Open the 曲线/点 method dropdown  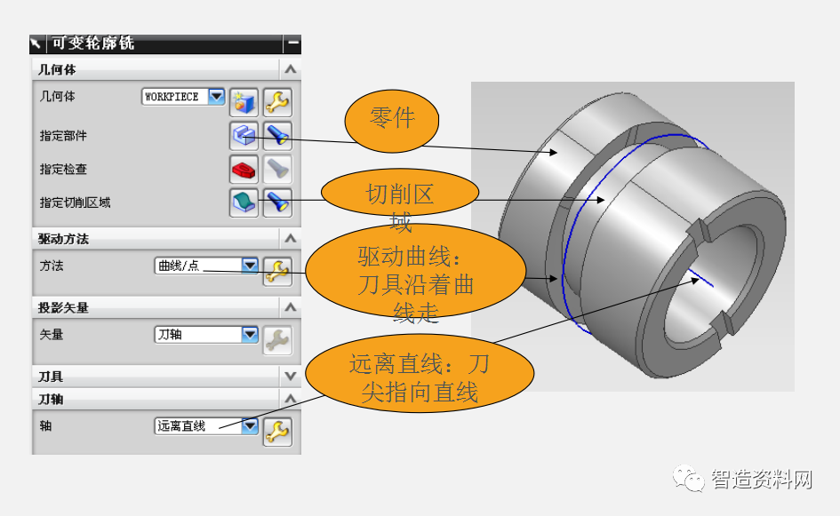pyautogui.click(x=251, y=264)
